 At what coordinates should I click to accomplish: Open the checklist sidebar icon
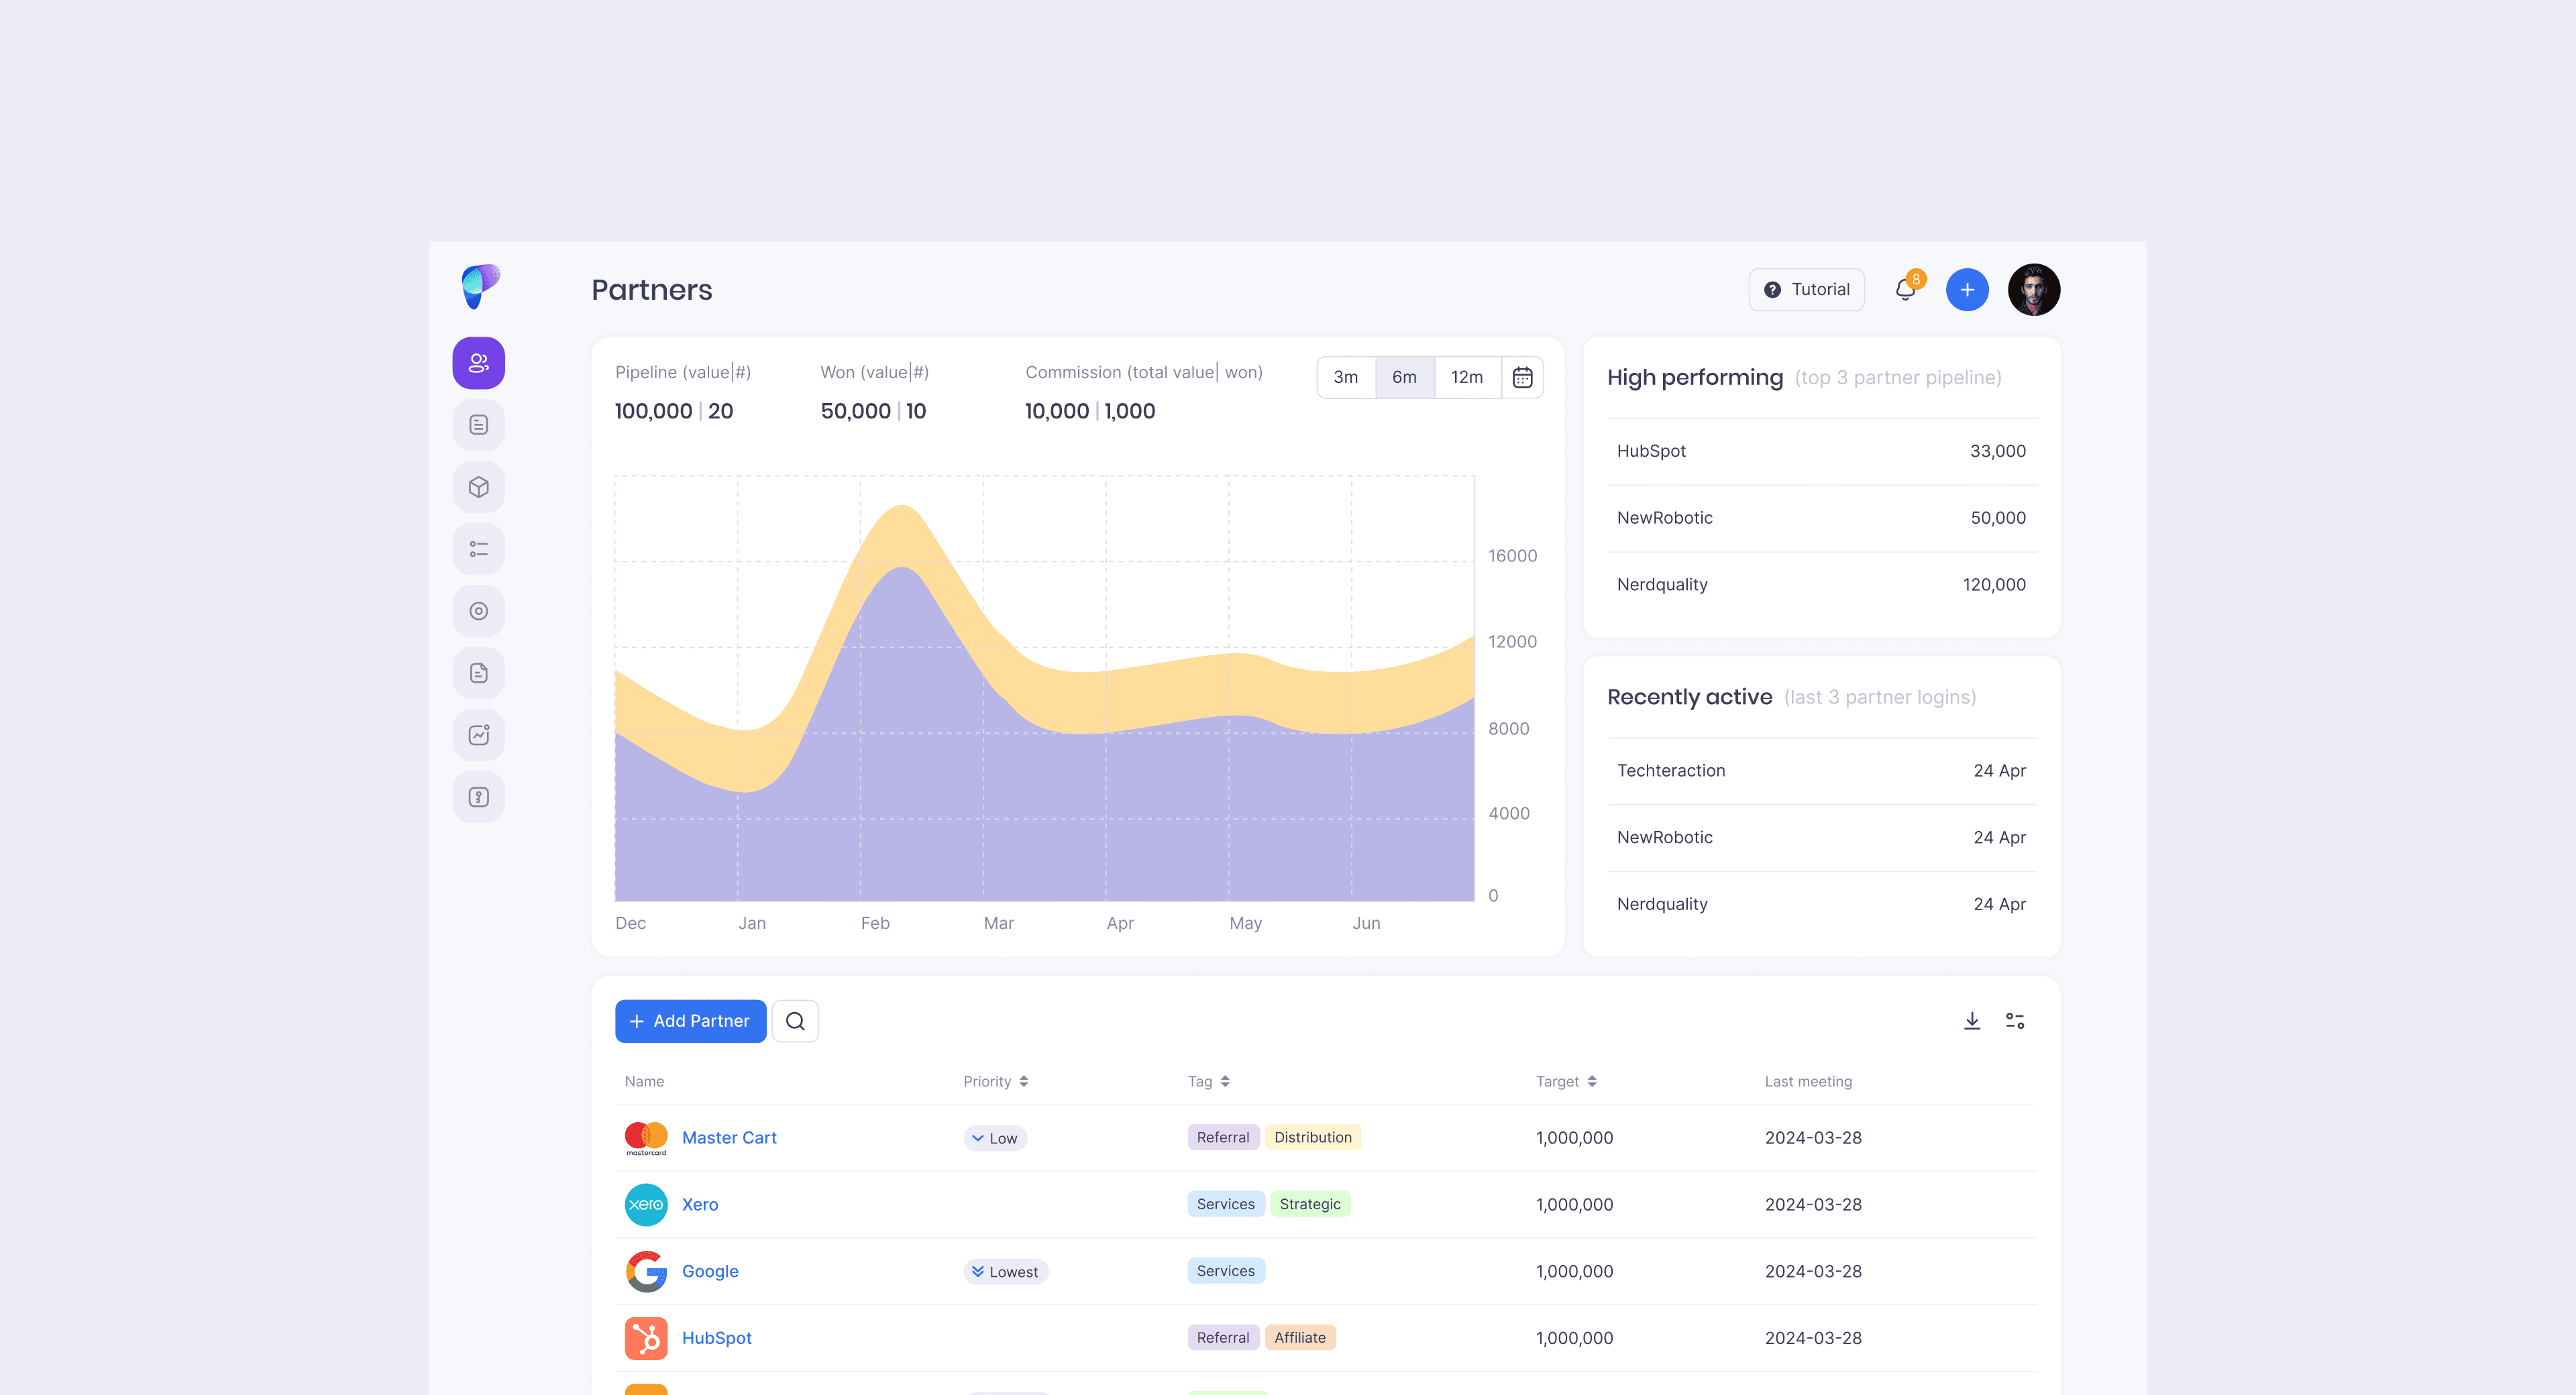pyautogui.click(x=478, y=549)
